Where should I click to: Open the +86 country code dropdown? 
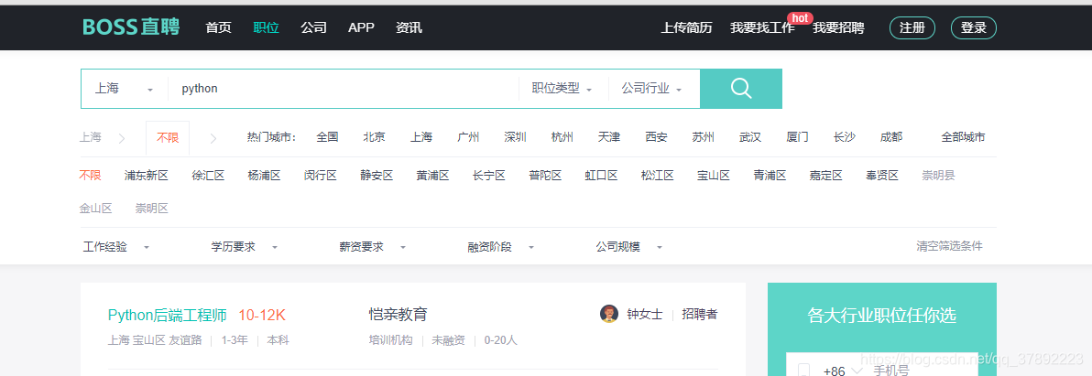[843, 371]
